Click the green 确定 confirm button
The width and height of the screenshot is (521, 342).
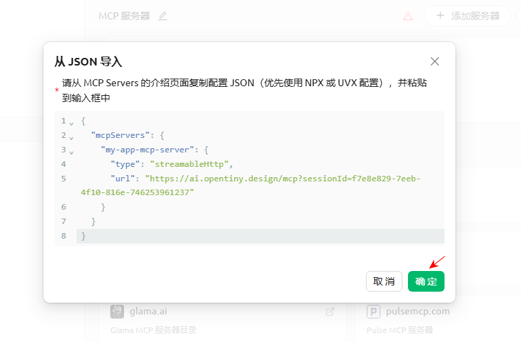pos(426,281)
